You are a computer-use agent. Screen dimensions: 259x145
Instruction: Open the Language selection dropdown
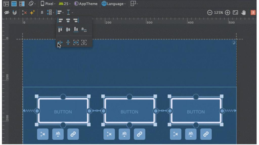click(113, 4)
